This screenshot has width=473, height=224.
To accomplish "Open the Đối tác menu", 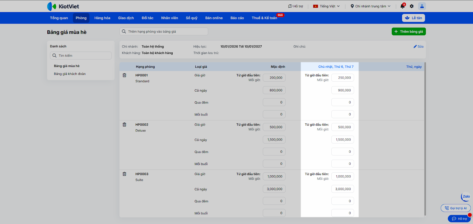I will 148,18.
